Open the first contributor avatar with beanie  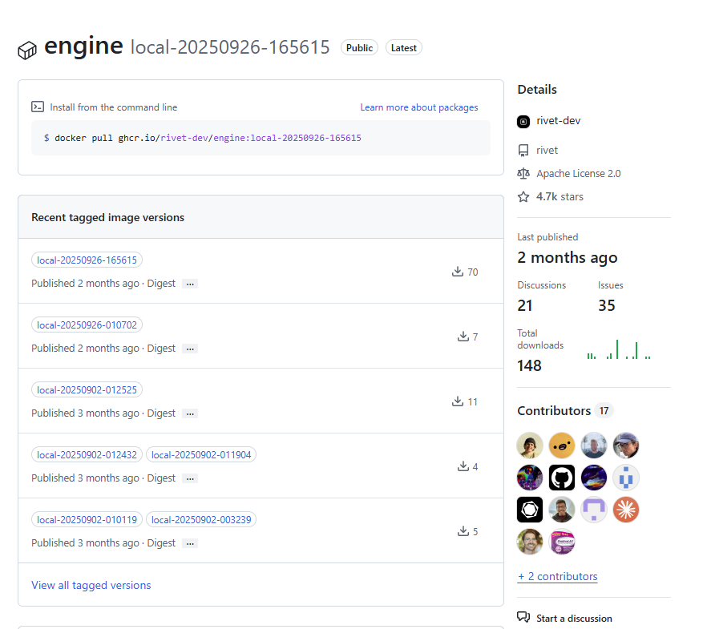pos(530,446)
